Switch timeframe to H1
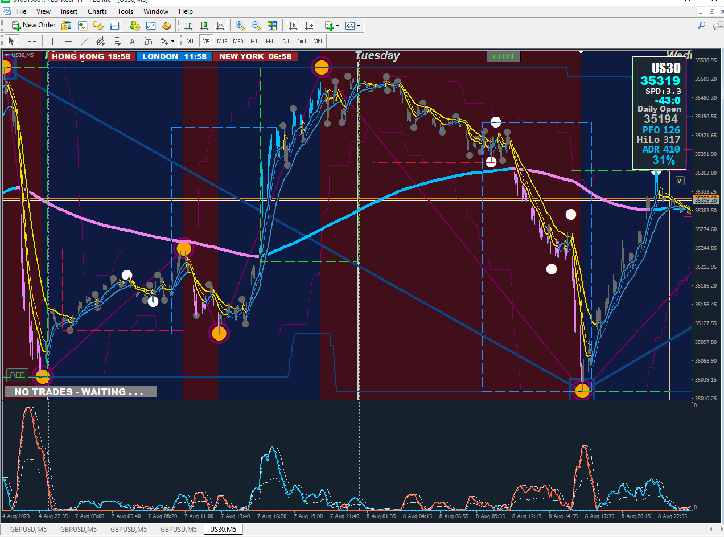 (254, 41)
